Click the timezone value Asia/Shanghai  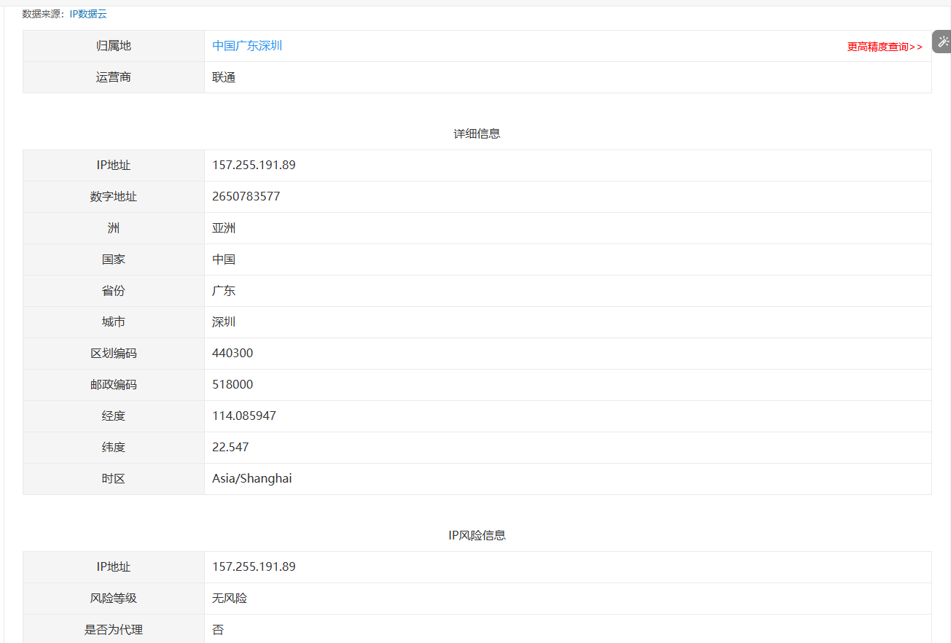pos(251,478)
